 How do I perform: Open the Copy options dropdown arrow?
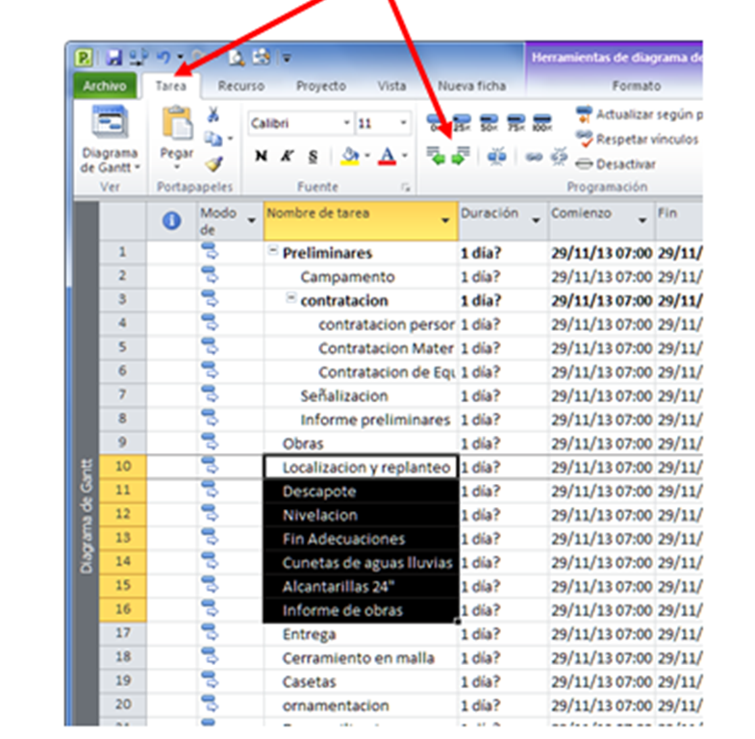coord(230,139)
